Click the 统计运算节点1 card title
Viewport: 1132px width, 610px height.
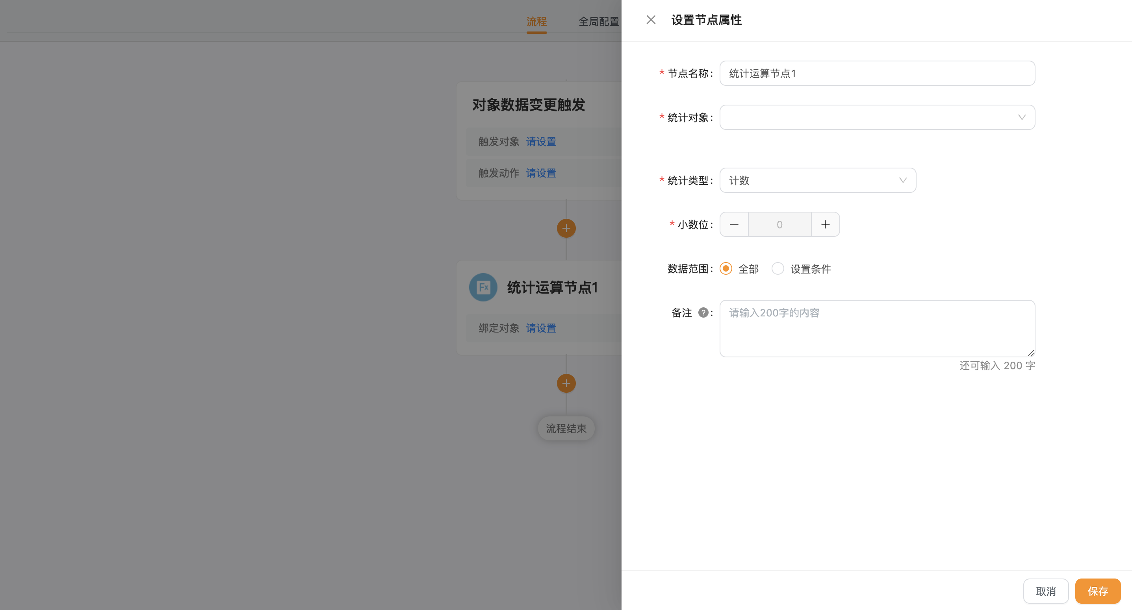pos(552,287)
